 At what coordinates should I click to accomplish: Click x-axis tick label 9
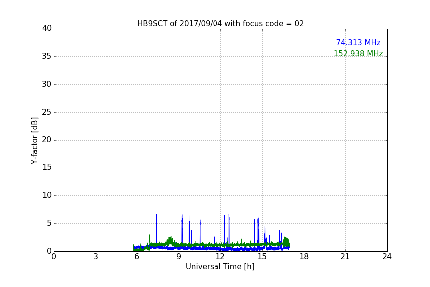tap(179, 257)
